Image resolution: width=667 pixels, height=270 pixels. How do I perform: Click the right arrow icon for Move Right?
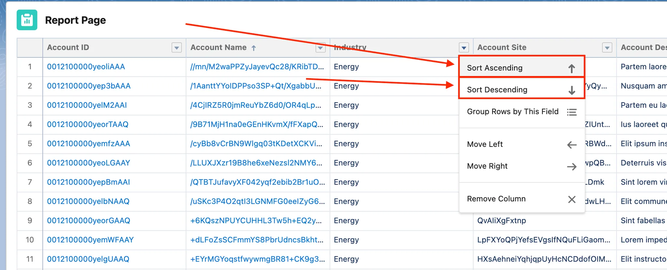(571, 167)
